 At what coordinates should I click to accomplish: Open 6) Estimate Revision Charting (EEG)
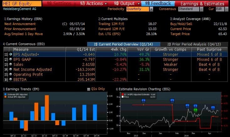(143, 89)
